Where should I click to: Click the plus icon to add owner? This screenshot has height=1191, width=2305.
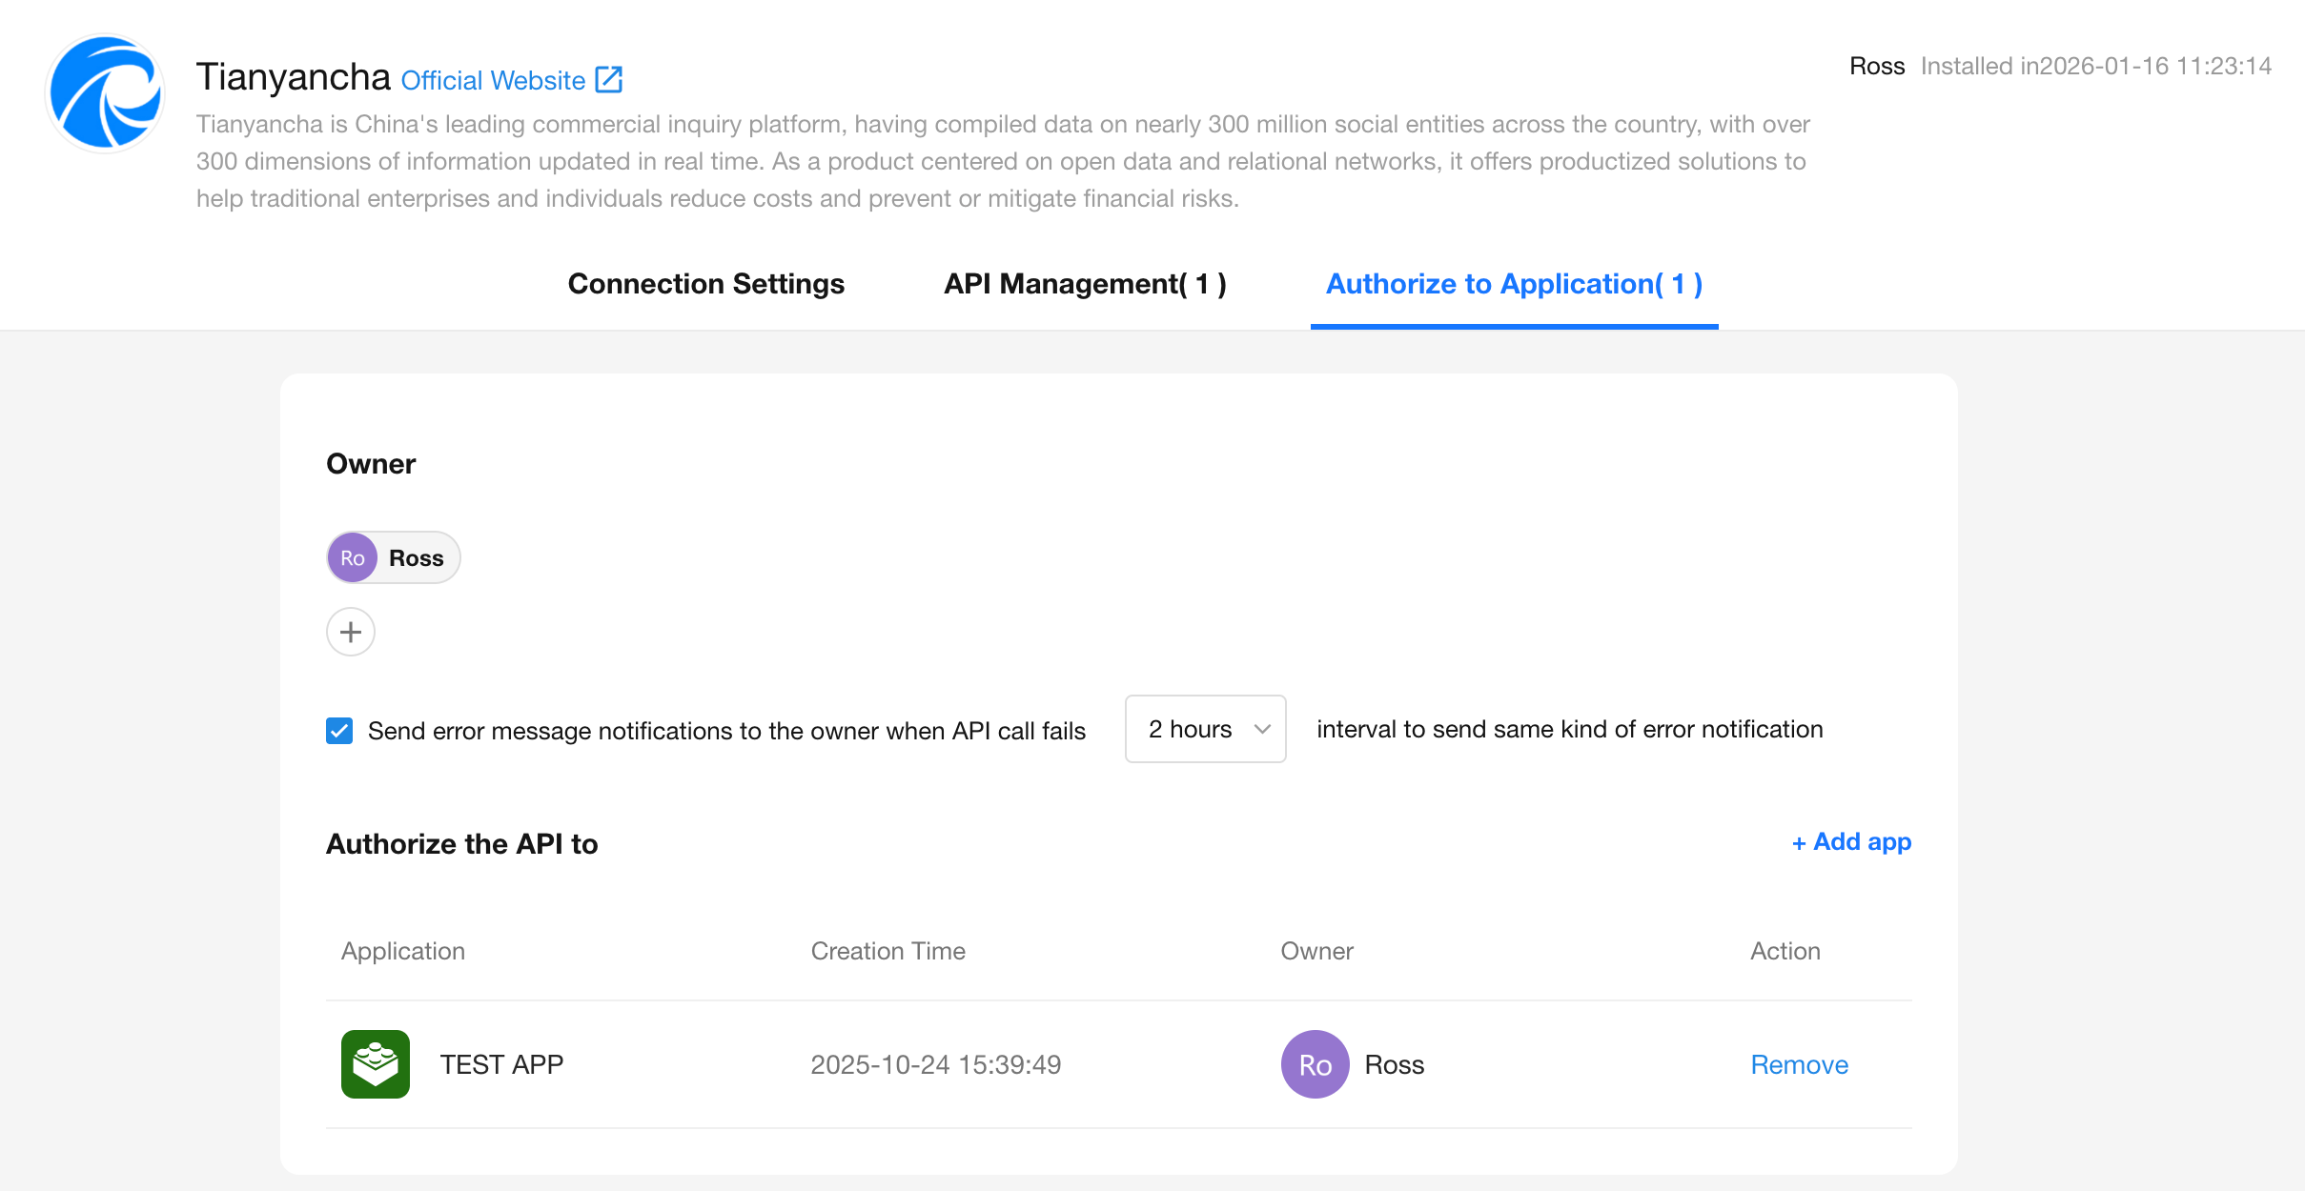(350, 632)
